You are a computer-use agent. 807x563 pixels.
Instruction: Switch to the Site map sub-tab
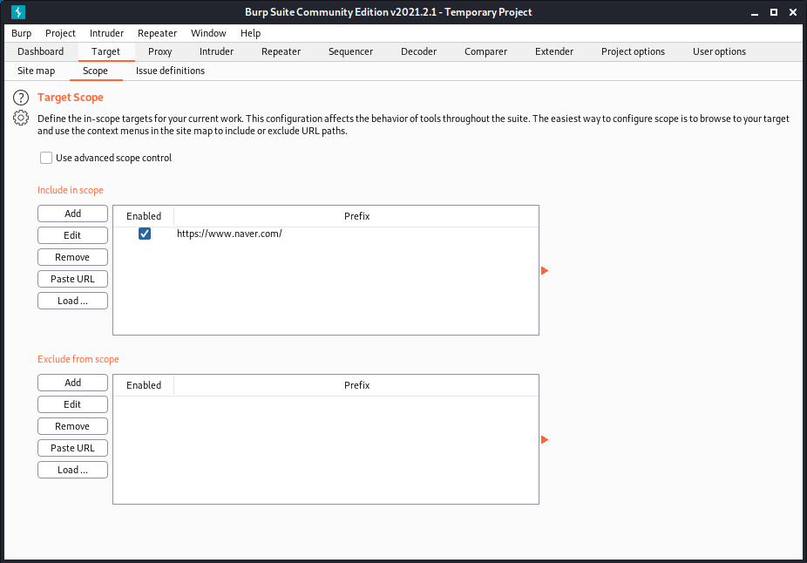(36, 71)
